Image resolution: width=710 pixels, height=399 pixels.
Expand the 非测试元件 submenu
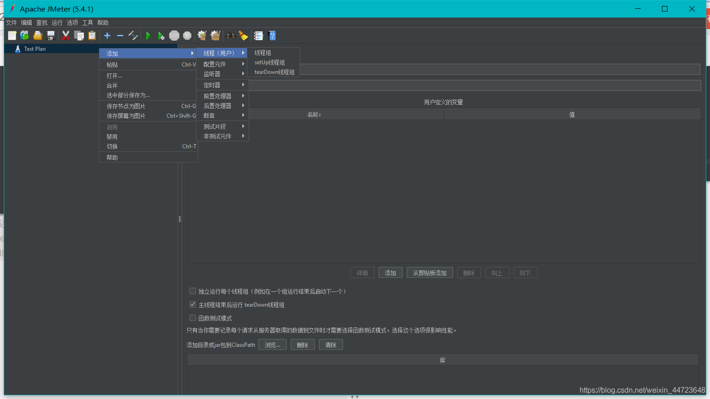click(x=222, y=136)
